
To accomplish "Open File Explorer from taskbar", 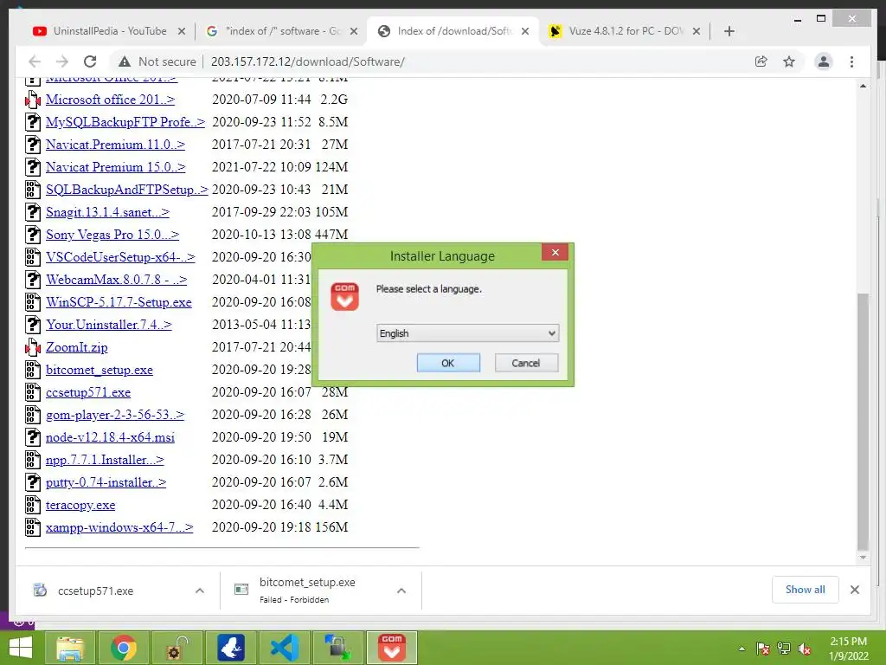I will click(70, 648).
